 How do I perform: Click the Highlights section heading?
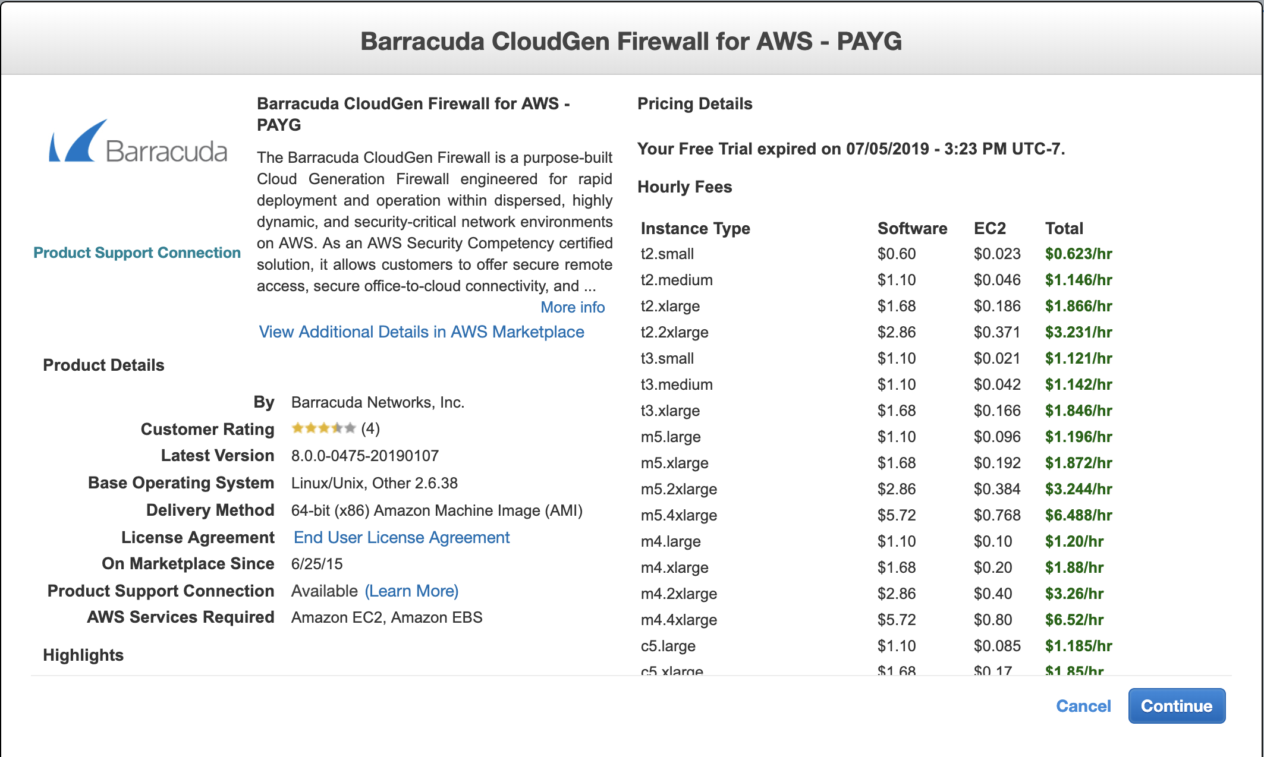pyautogui.click(x=83, y=655)
